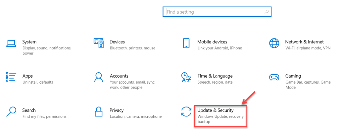Click the Update & Security sync arrows icon
Viewport: 339px width, 135px height.
click(x=186, y=111)
